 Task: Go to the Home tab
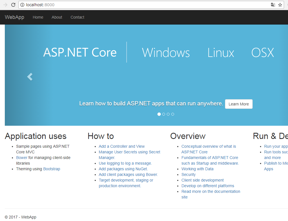[x=38, y=17]
